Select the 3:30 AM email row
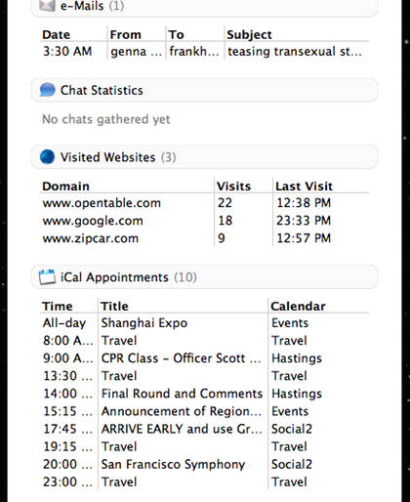The height and width of the screenshot is (502, 410). click(x=204, y=51)
